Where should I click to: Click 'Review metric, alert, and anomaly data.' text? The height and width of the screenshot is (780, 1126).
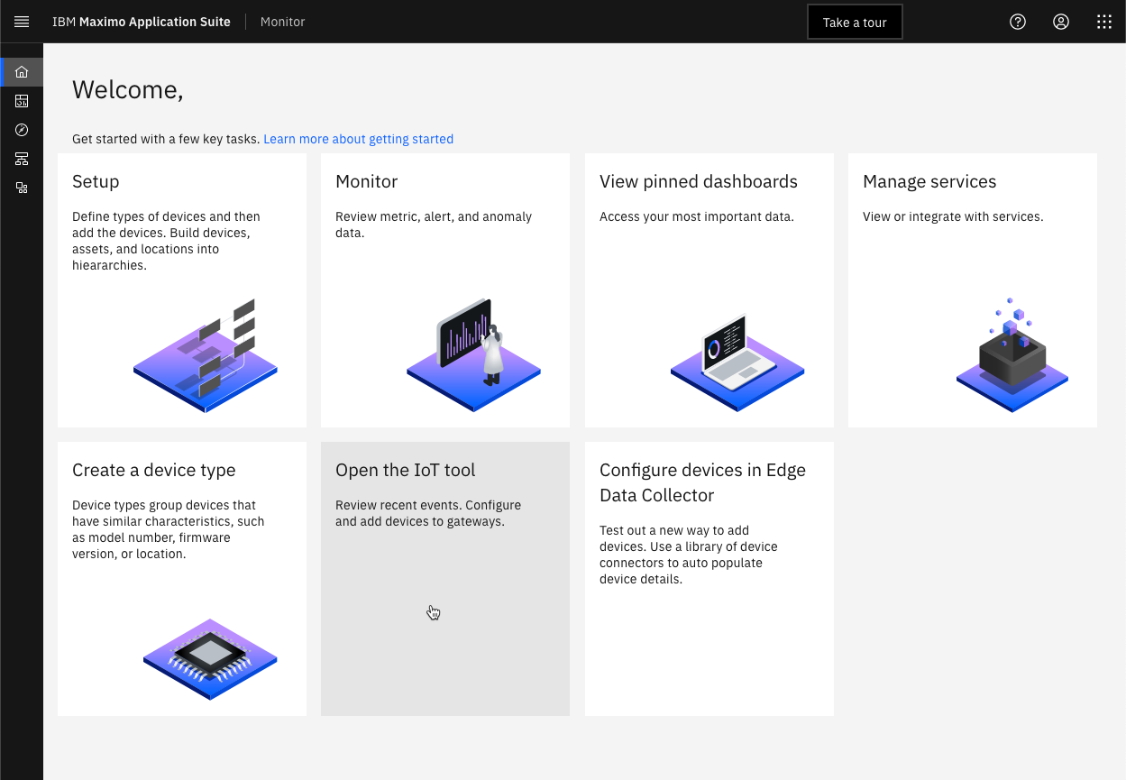click(x=434, y=225)
